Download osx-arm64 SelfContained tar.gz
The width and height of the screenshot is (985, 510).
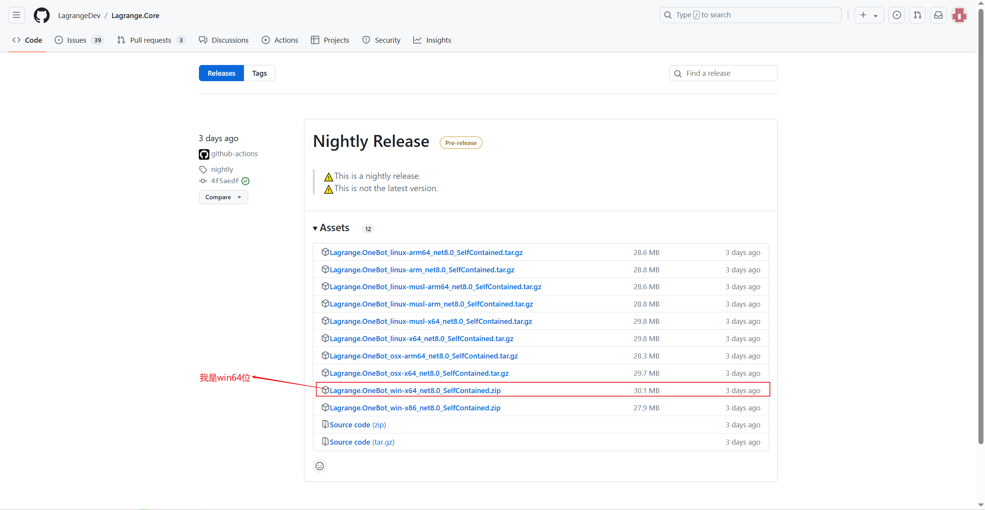pos(424,356)
